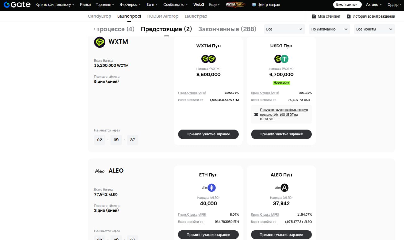Join USDT Пул early with Примите участие заранее
404x240 pixels.
(x=281, y=134)
